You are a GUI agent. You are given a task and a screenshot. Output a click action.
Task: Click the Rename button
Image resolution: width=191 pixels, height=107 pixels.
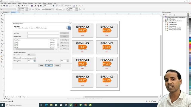pos(64,46)
